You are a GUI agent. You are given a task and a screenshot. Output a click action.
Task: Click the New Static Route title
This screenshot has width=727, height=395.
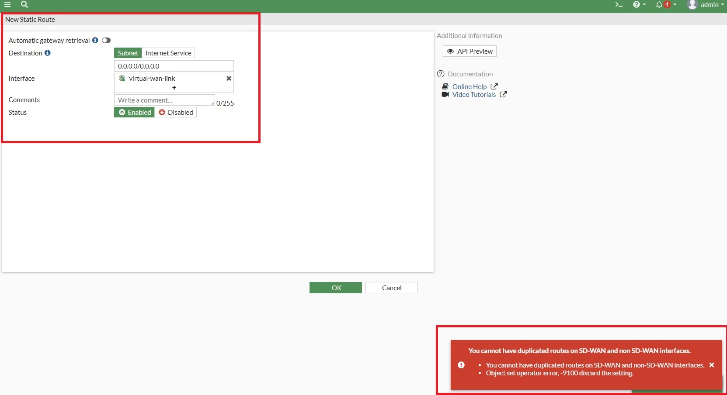[30, 19]
